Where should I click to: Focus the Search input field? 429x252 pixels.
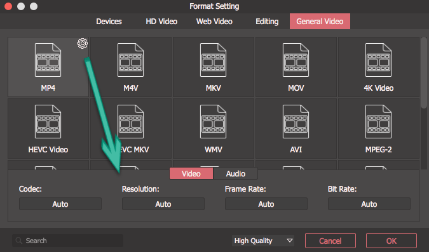click(x=67, y=241)
